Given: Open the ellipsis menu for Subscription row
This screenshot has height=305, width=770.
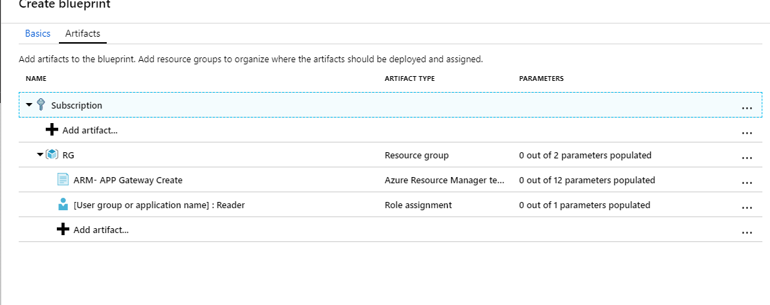Looking at the screenshot, I should pyautogui.click(x=746, y=108).
